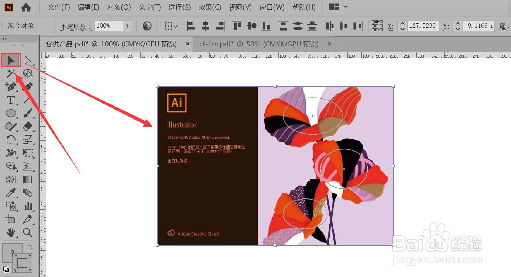
Task: Select the Hand tool
Action: pyautogui.click(x=11, y=232)
